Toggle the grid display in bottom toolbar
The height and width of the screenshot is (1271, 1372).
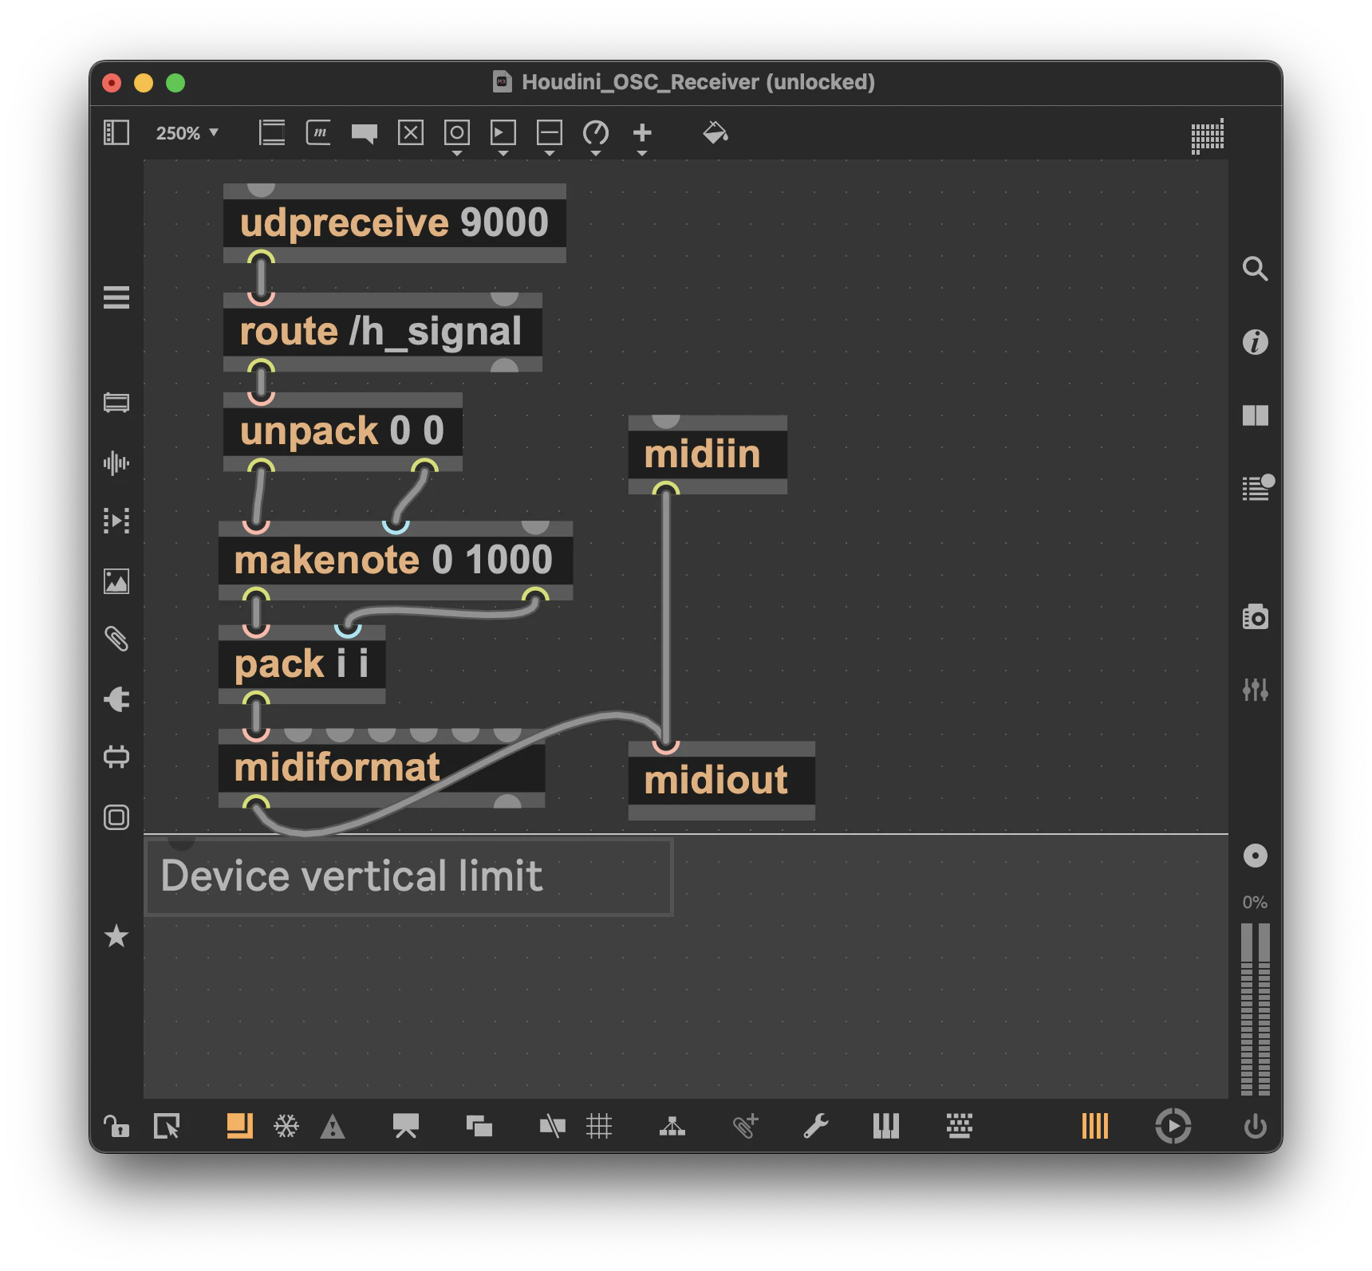coord(599,1126)
